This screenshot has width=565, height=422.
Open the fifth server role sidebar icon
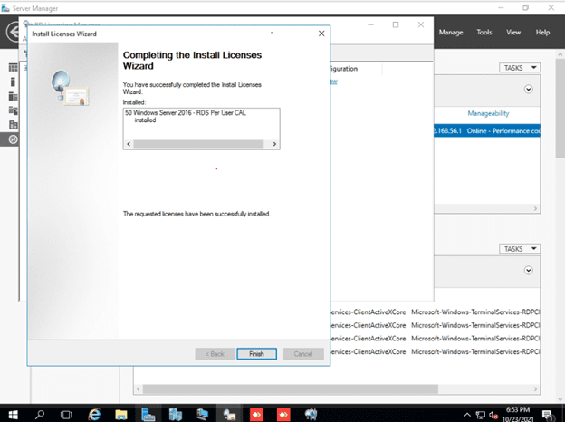pos(14,125)
